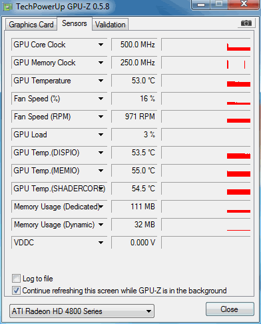261x324 pixels.
Task: Click the camera screenshot icon
Action: click(x=246, y=23)
